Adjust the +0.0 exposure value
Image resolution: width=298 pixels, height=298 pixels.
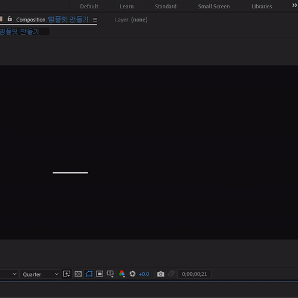(144, 274)
